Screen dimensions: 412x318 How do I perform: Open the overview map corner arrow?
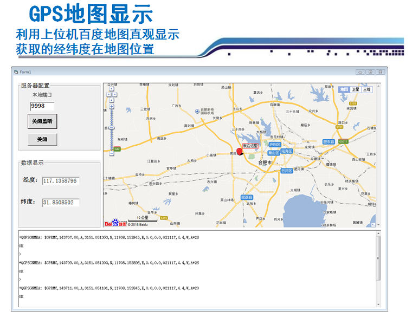tap(373, 225)
